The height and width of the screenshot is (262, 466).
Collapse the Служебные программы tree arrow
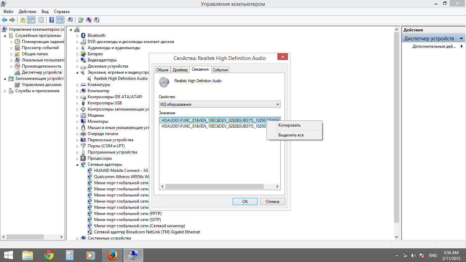[x=5, y=35]
